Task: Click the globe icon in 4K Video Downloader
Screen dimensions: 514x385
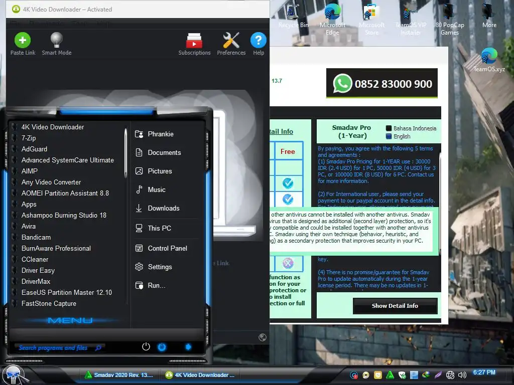Action: coord(262,337)
